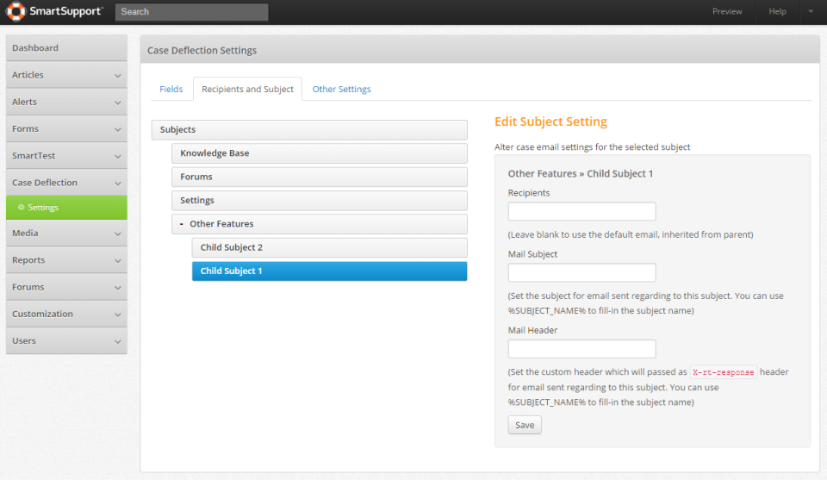Viewport: 827px width, 480px height.
Task: Expand the sidebar Forums chevron
Action: pyautogui.click(x=118, y=288)
